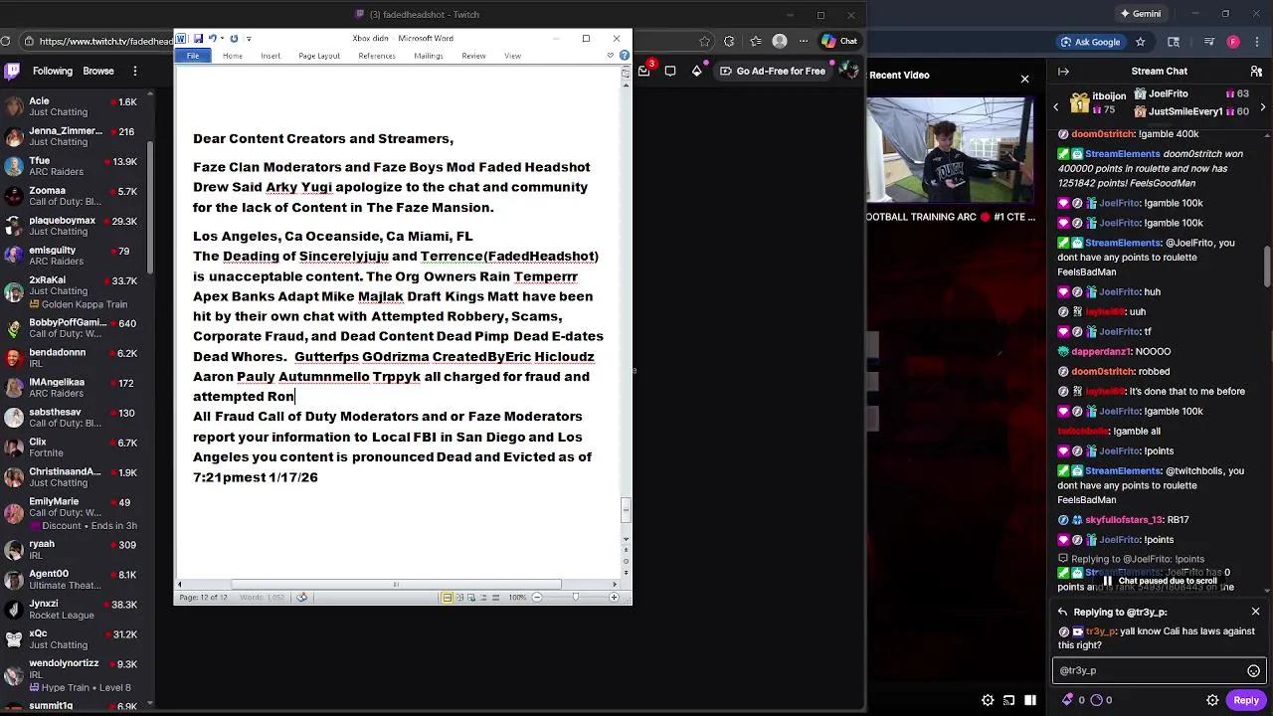Screen dimensions: 1273x716
Task: Click the Word zoom out minus button
Action: tap(537, 597)
